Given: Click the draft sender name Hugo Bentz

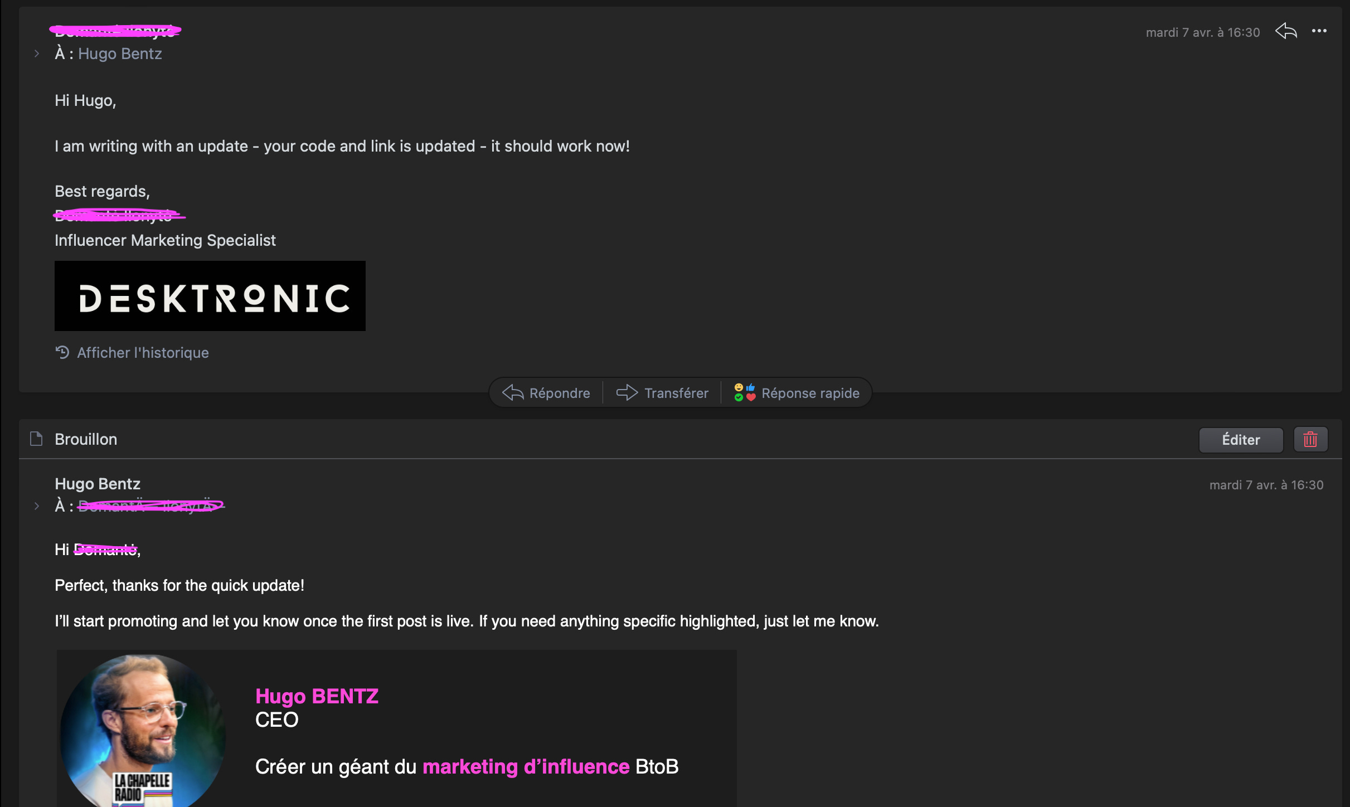Looking at the screenshot, I should point(98,484).
